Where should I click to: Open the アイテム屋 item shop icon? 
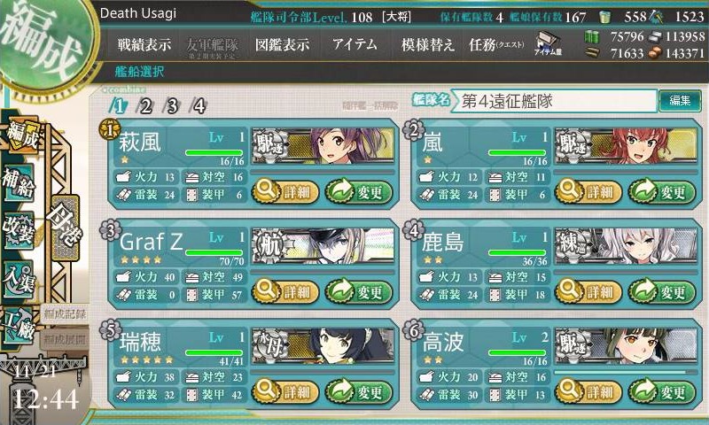click(548, 43)
